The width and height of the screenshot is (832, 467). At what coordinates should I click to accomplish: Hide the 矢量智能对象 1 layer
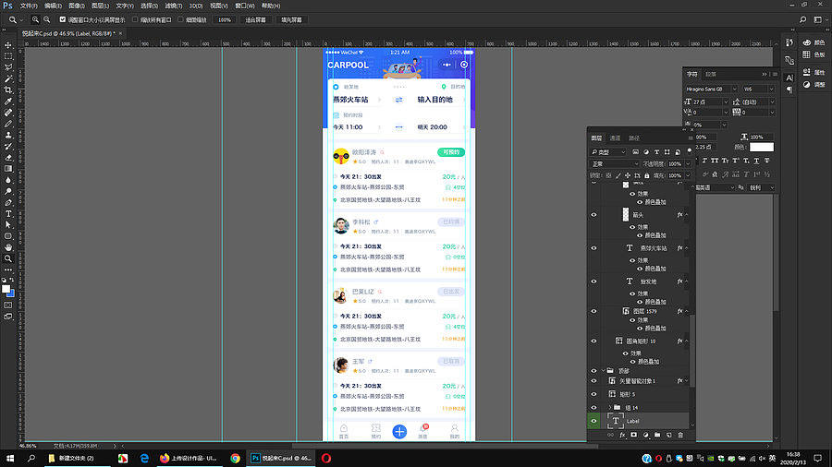tap(593, 380)
